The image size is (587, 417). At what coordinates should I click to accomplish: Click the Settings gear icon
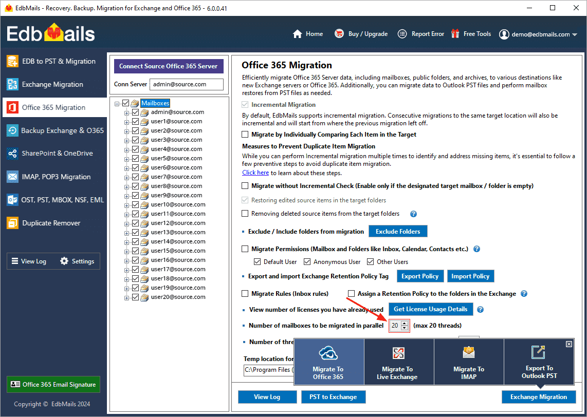[x=64, y=261]
